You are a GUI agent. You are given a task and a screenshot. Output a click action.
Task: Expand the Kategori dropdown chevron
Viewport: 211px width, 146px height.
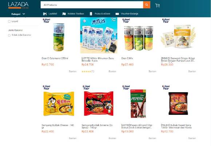click(x=24, y=14)
